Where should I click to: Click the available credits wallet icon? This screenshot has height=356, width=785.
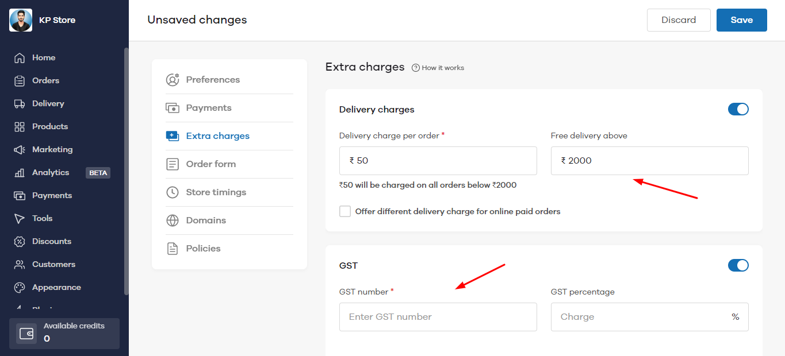pos(26,334)
